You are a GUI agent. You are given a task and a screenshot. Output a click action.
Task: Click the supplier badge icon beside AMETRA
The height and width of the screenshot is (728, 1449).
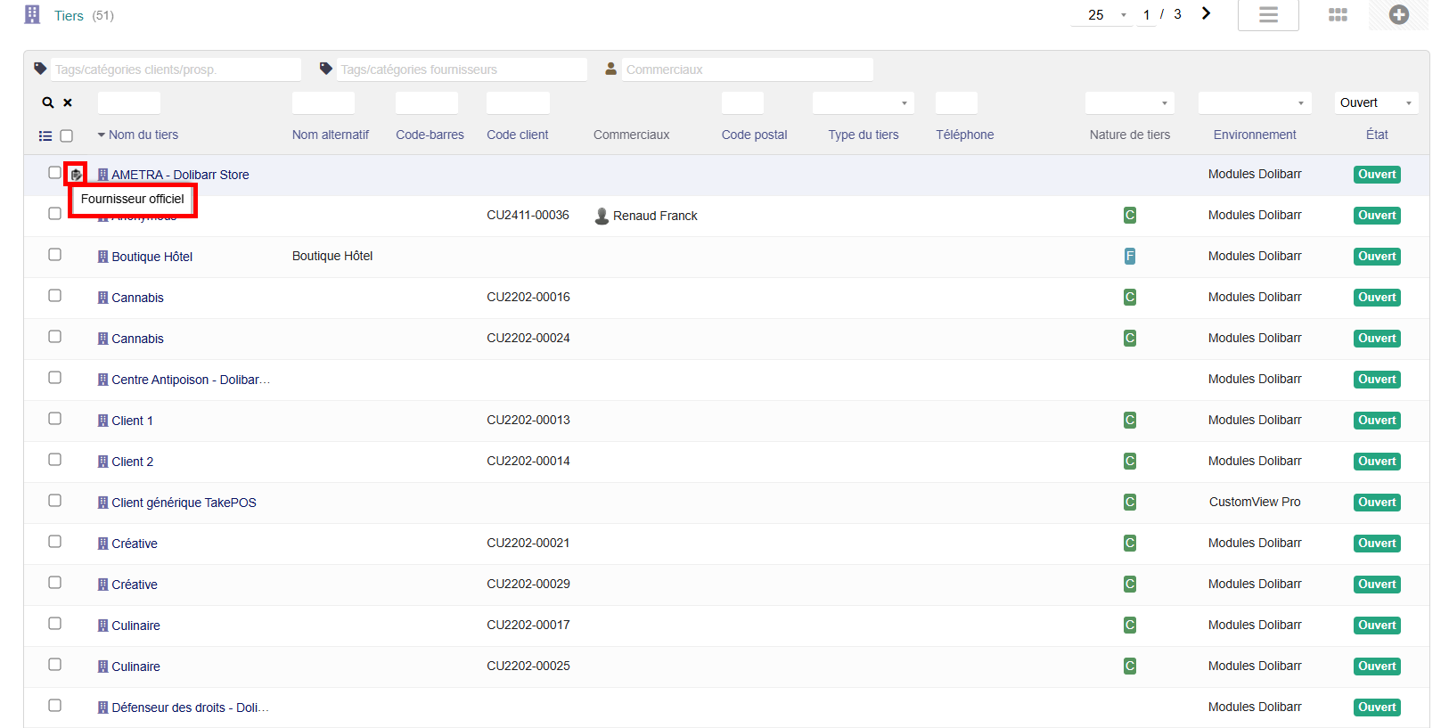point(77,174)
